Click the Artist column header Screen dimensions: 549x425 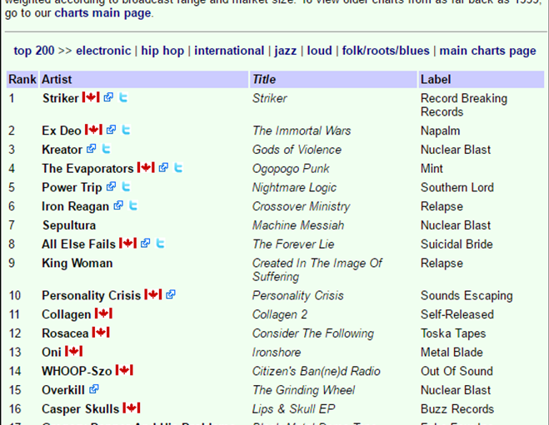pyautogui.click(x=57, y=80)
